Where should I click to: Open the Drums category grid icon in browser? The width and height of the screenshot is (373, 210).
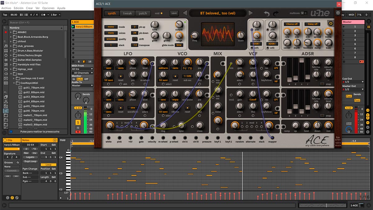click(6, 50)
